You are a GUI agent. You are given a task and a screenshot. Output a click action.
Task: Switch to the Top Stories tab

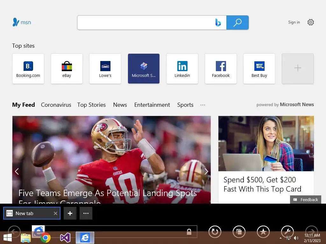tap(91, 105)
